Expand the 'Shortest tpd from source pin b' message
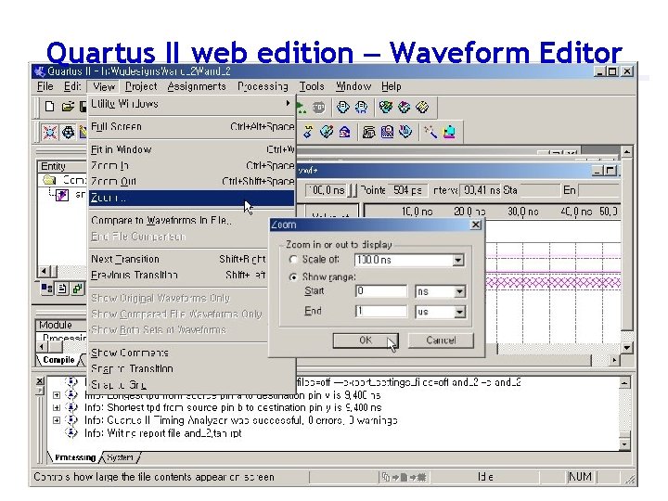Screen dimensions: 668x501 (x=57, y=407)
